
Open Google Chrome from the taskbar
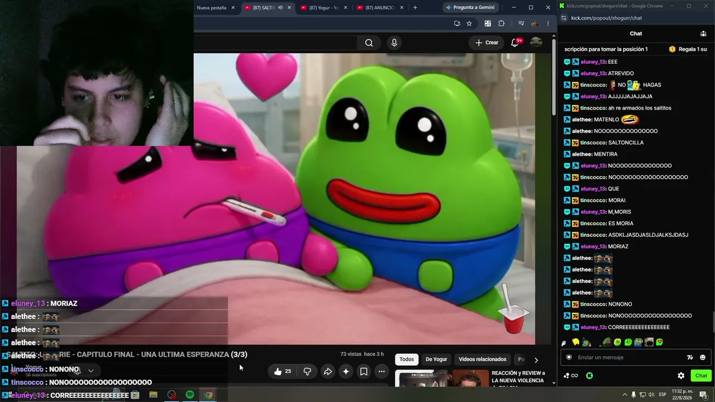(x=208, y=395)
